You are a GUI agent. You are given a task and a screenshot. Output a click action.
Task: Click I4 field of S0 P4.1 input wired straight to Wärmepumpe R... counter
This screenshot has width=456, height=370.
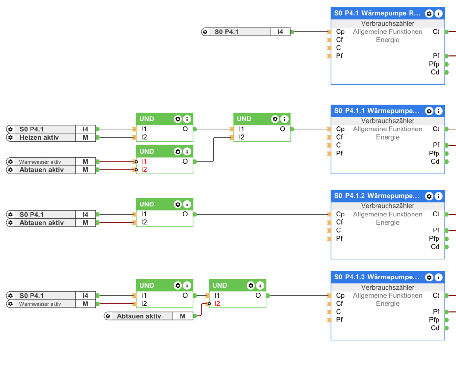click(x=280, y=32)
